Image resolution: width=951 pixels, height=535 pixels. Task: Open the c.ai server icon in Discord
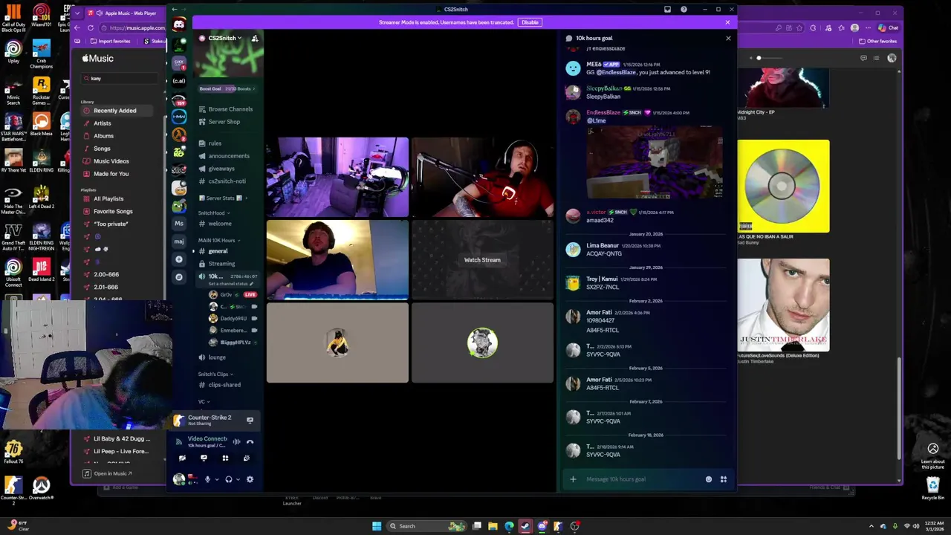pos(179,80)
